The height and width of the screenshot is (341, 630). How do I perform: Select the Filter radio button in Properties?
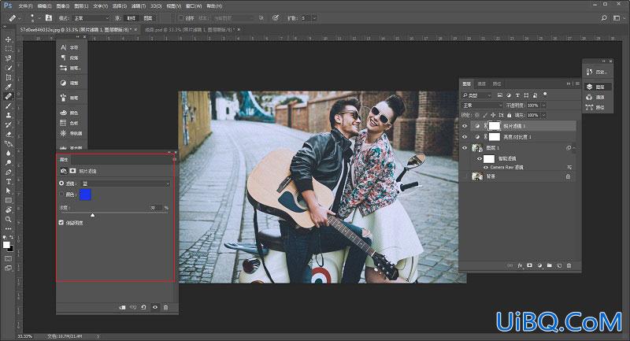(61, 183)
